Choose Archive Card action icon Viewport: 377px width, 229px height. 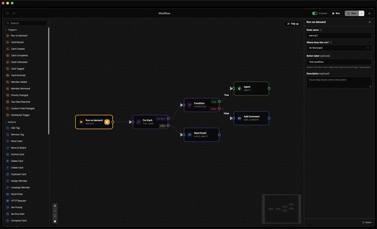tap(8, 155)
